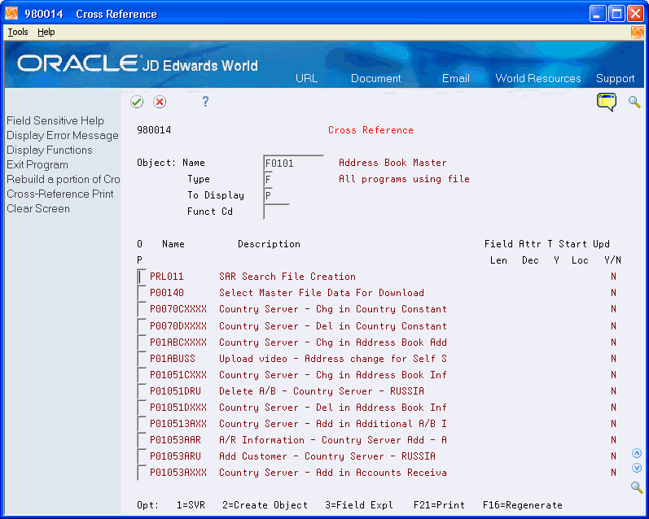Click the scroll down arrow icon
The image size is (649, 519).
point(637,468)
